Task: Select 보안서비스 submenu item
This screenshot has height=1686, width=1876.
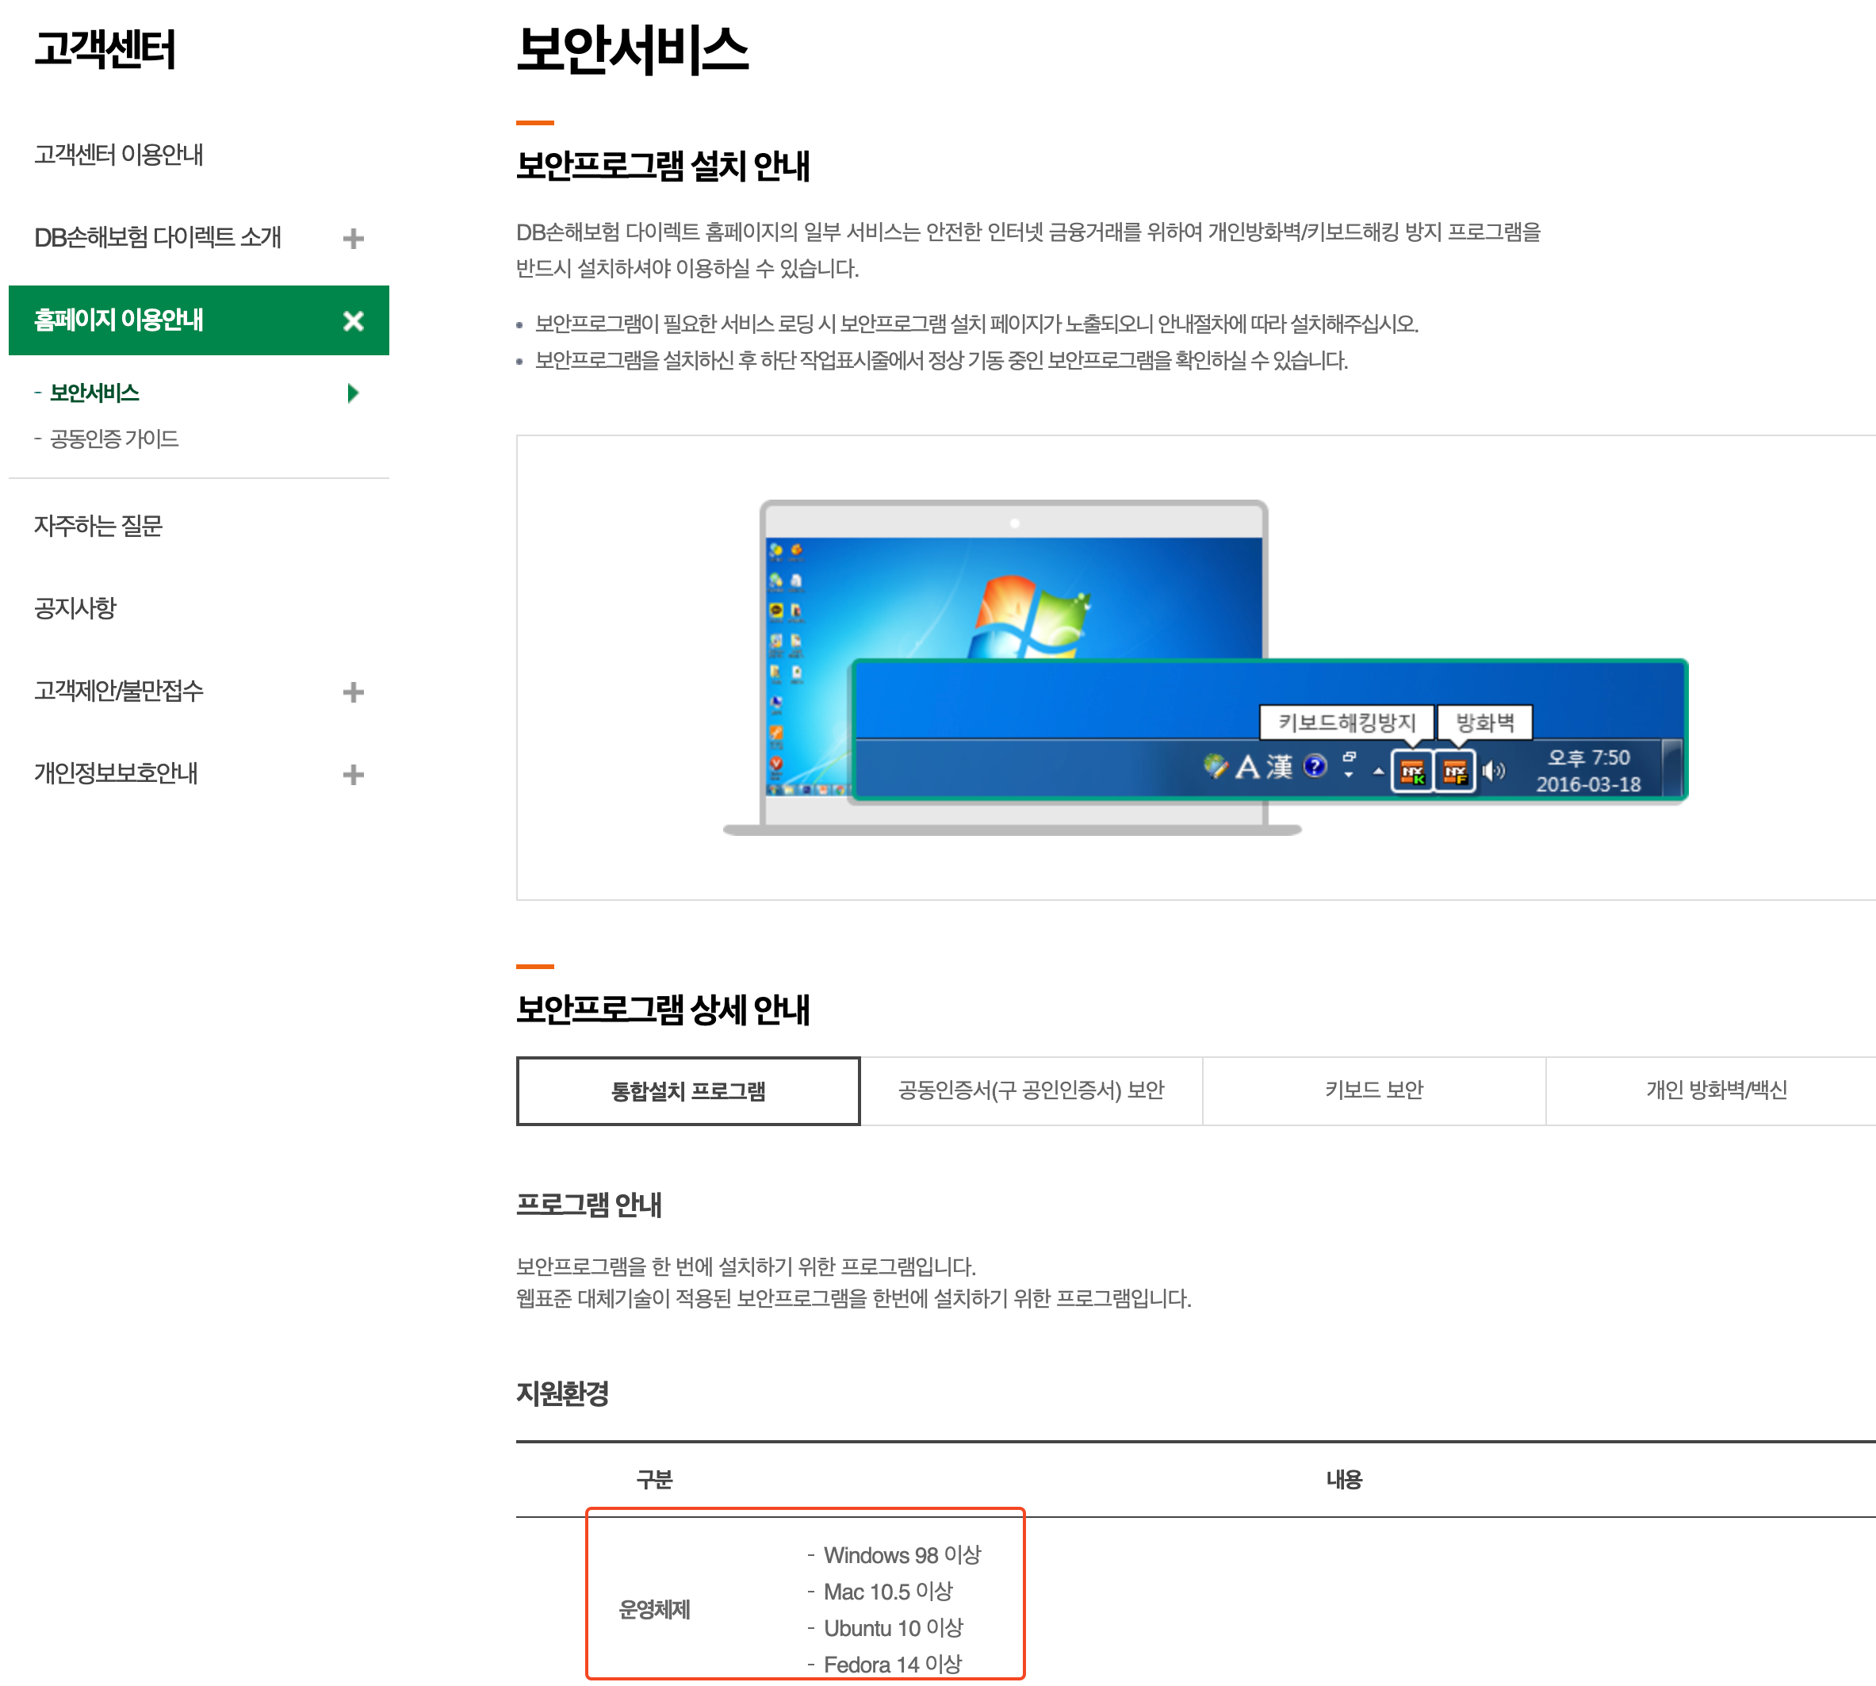Action: coord(94,393)
